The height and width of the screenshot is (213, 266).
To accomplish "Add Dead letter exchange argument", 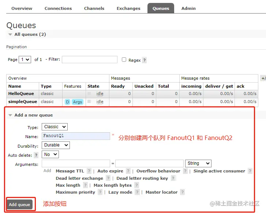I will 79,178.
